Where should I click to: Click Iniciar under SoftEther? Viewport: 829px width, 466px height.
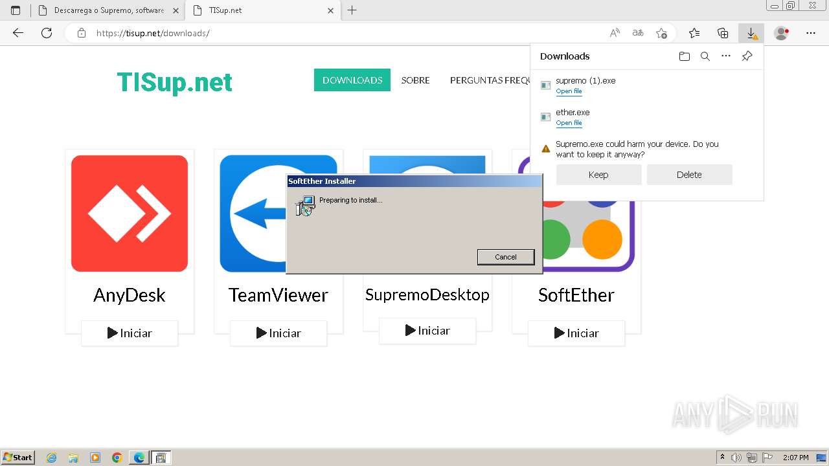coord(576,333)
